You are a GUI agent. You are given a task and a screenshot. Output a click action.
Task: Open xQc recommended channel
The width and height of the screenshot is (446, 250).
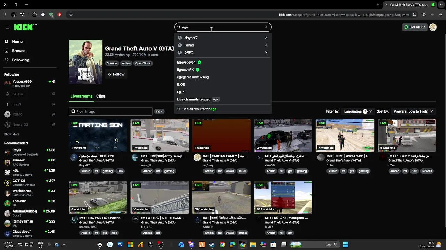pos(30,173)
